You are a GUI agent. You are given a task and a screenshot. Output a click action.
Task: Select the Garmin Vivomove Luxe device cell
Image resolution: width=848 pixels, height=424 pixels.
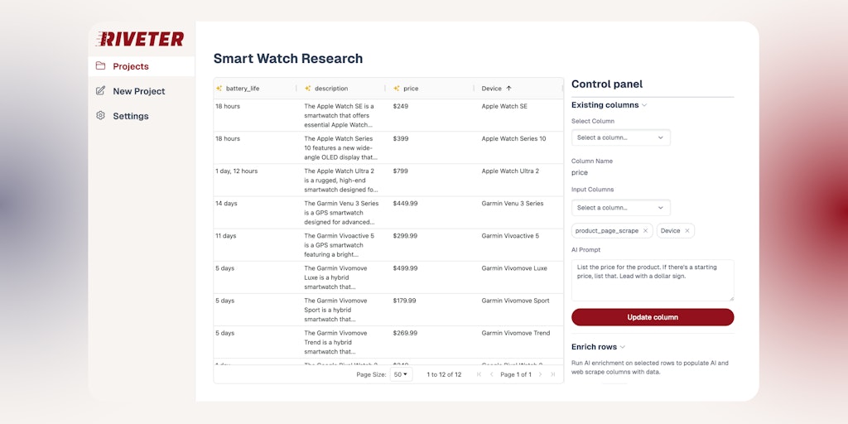(x=514, y=269)
